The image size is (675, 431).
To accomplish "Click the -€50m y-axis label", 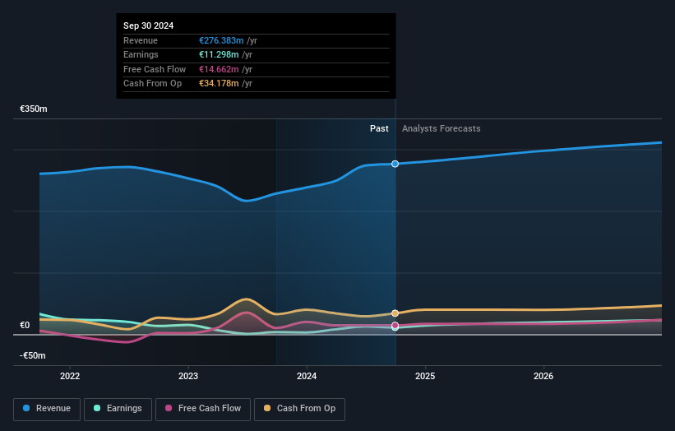I will 33,355.
